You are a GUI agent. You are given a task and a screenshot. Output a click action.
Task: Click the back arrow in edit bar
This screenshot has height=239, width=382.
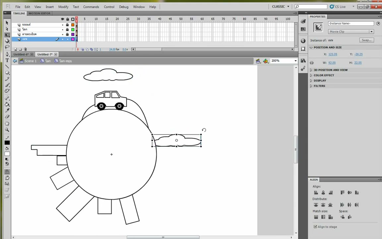15,61
